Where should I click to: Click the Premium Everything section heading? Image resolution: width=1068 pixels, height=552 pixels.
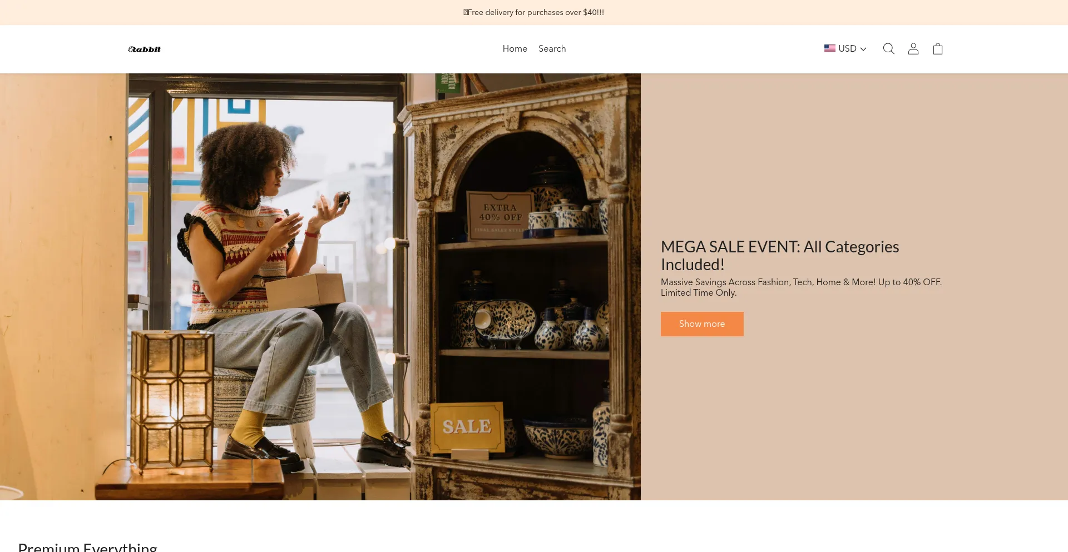[x=88, y=547]
